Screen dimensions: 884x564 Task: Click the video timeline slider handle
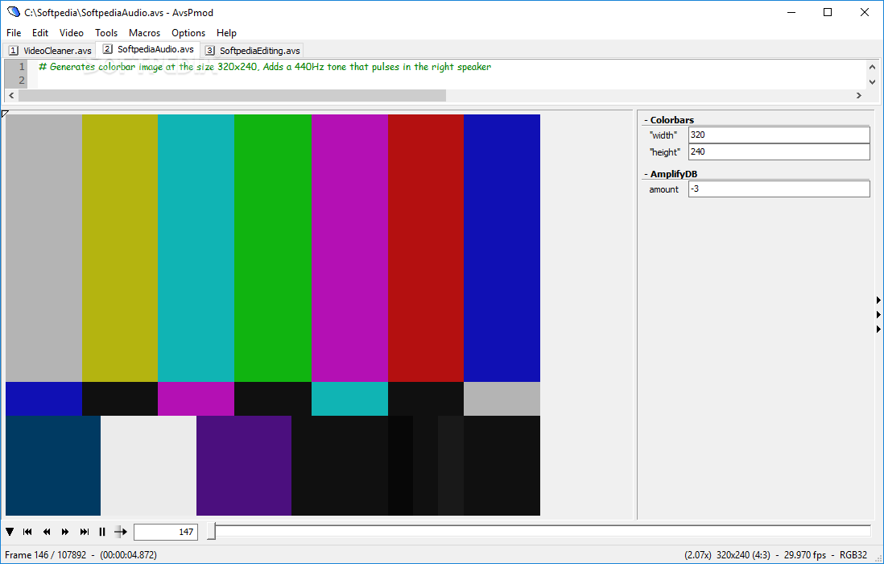coord(211,531)
